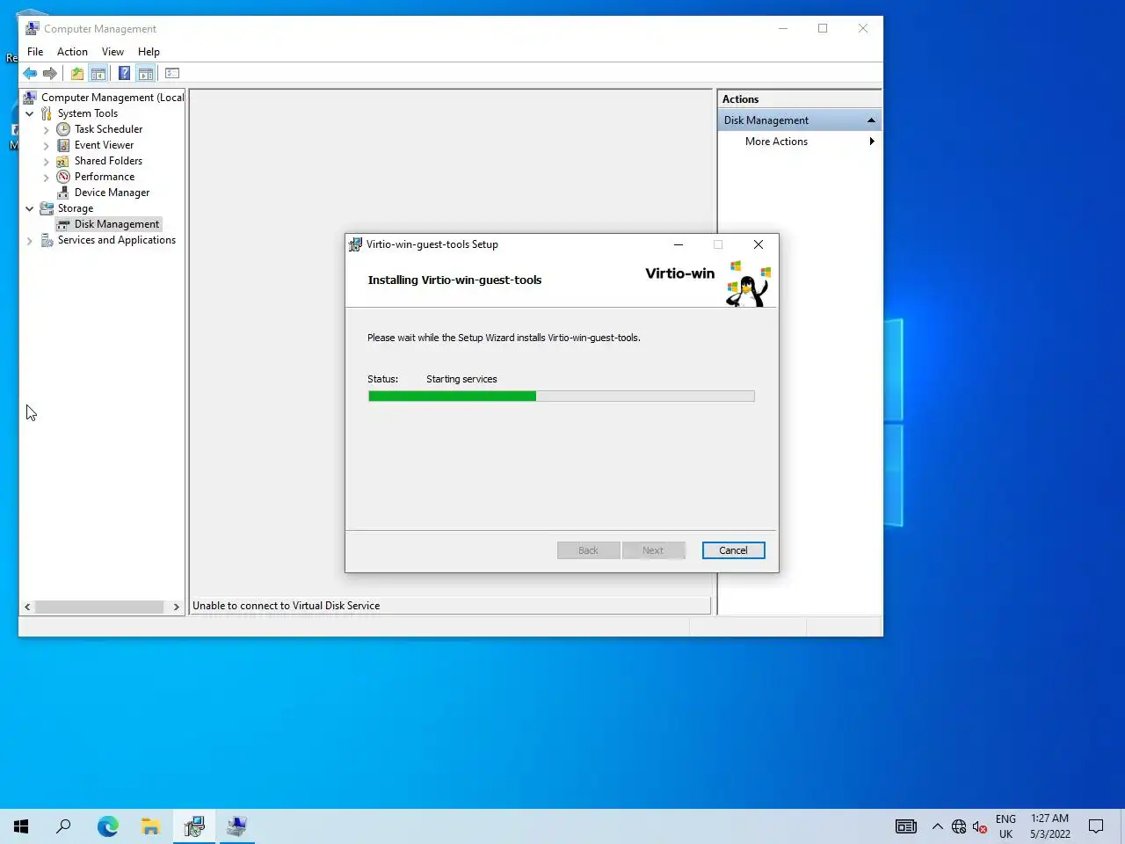Expand the Performance node
The image size is (1125, 844).
(x=47, y=177)
